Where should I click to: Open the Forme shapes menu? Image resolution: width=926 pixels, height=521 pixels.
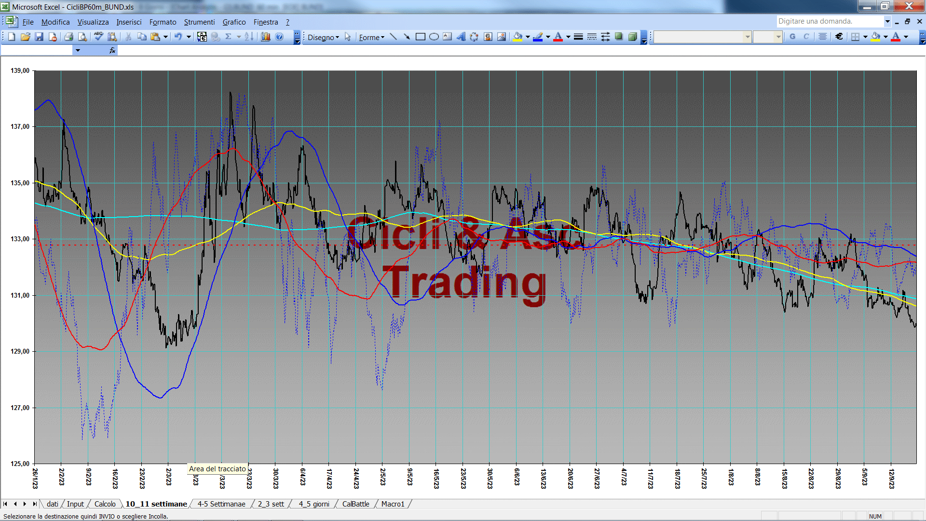pyautogui.click(x=371, y=37)
